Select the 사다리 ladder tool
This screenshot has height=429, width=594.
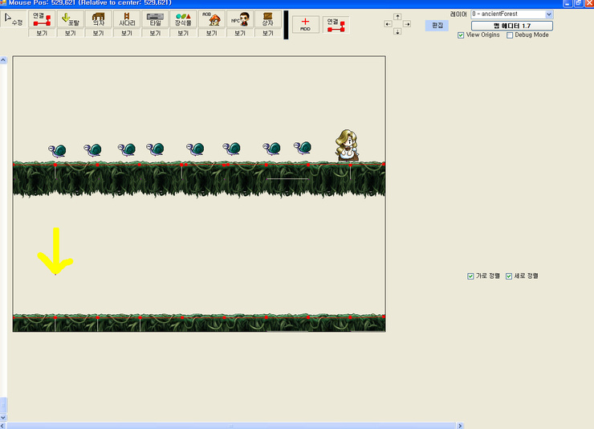click(127, 19)
